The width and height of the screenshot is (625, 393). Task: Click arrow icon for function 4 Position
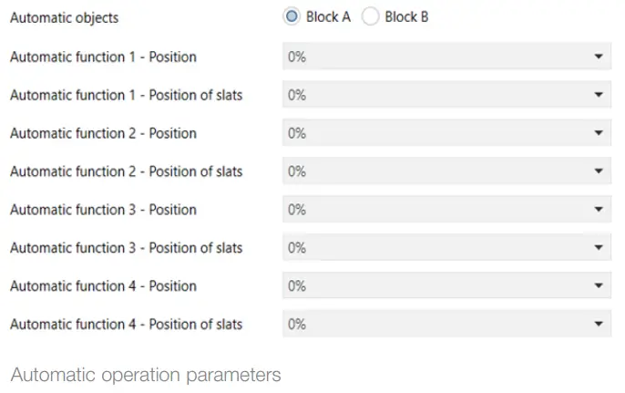(x=599, y=286)
